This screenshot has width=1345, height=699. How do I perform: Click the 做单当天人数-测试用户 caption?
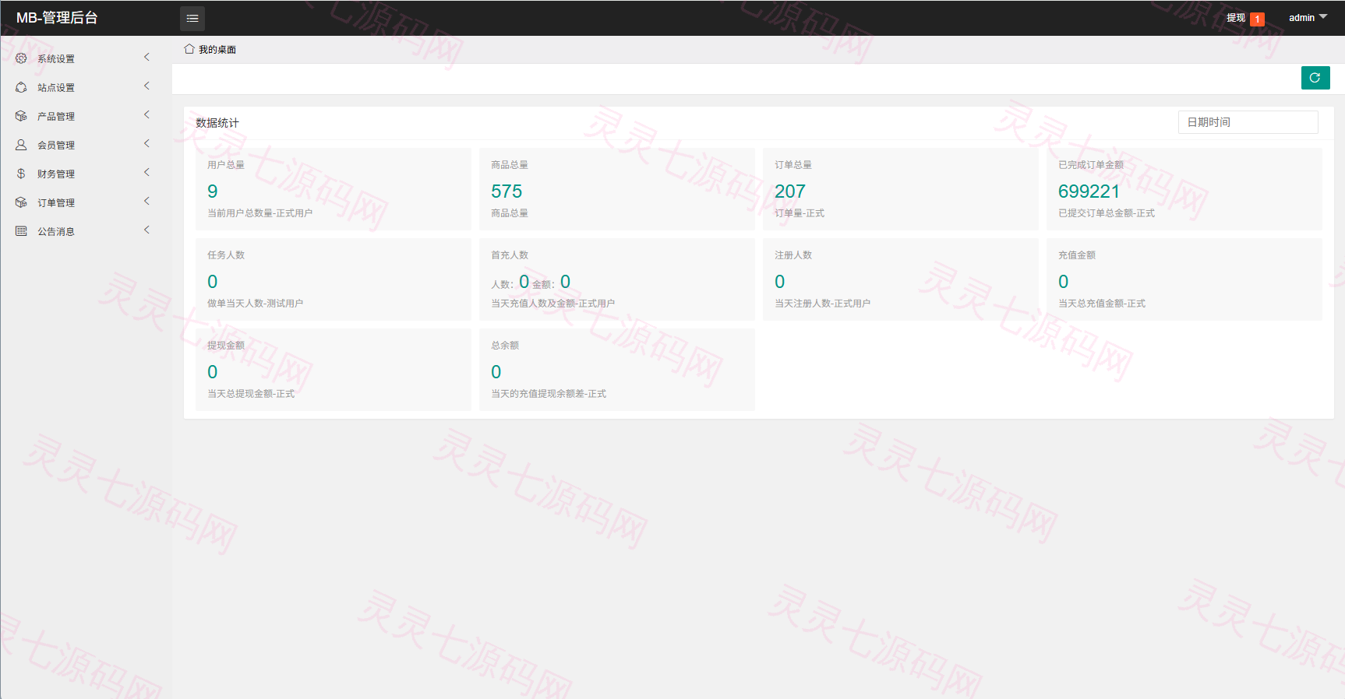pyautogui.click(x=255, y=304)
